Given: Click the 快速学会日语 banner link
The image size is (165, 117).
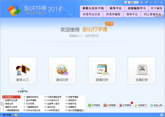Looking at the screenshot, I should (x=92, y=14).
